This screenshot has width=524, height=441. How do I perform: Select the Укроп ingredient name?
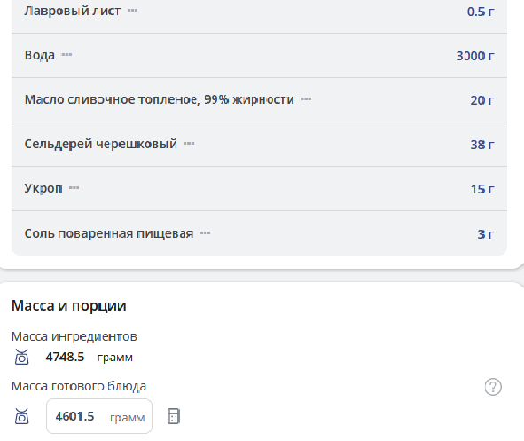click(43, 188)
